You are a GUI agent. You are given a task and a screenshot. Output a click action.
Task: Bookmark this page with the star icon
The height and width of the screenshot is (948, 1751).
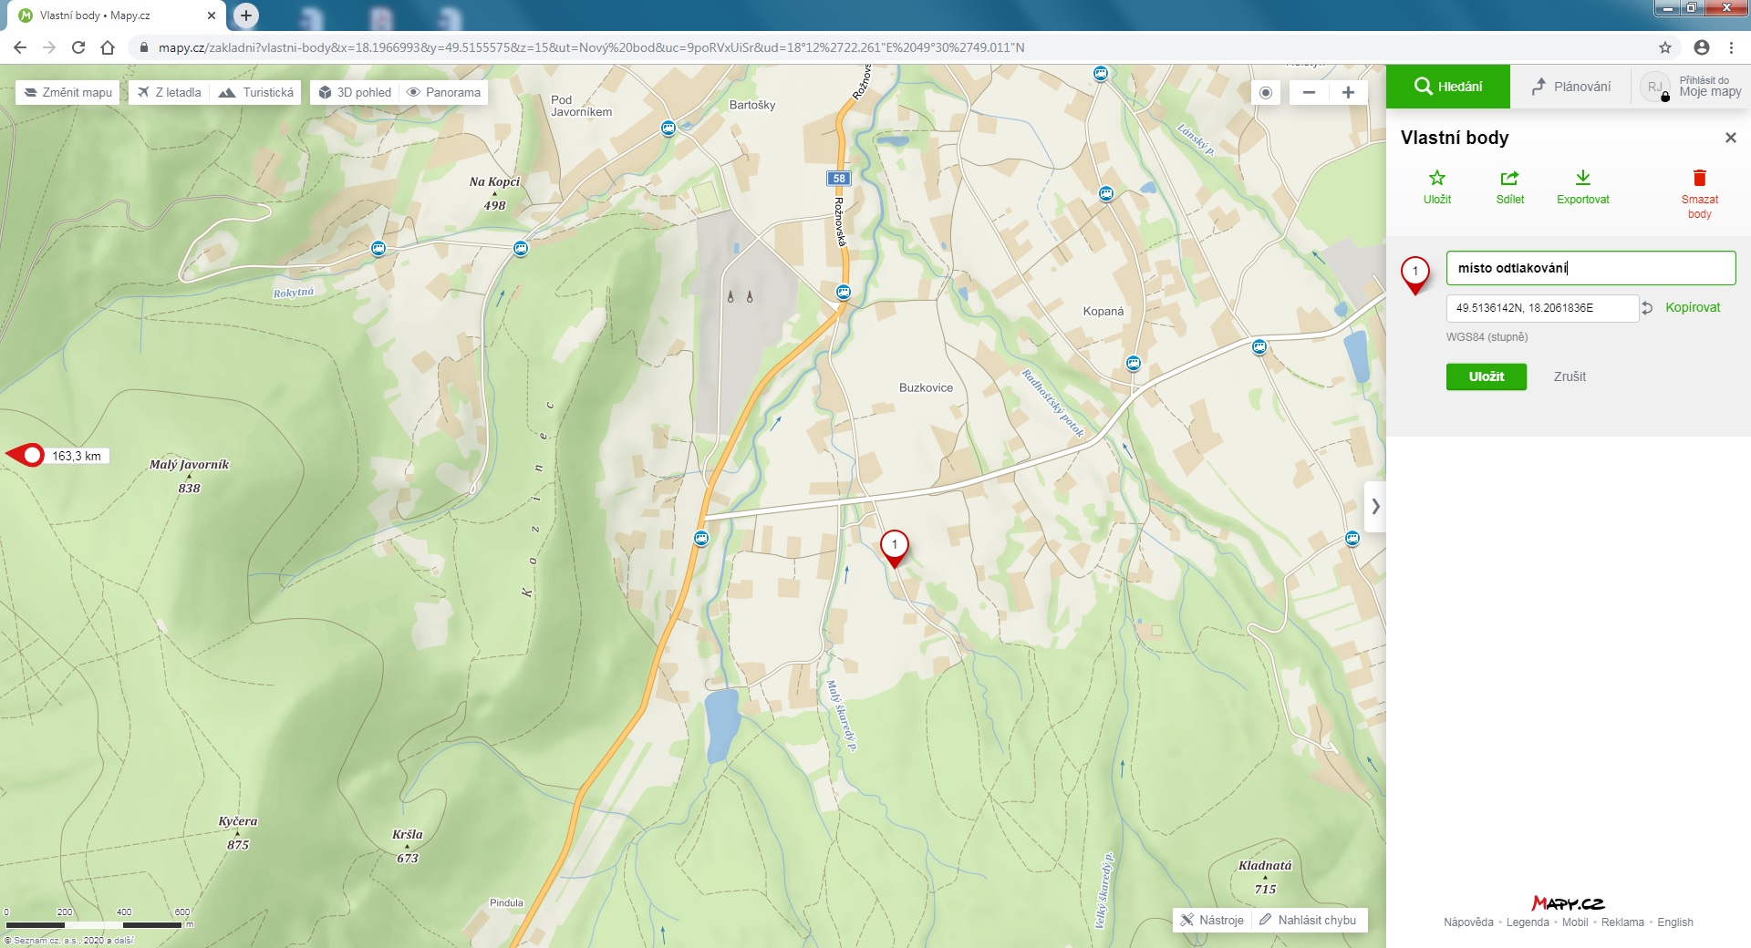coord(1665,47)
